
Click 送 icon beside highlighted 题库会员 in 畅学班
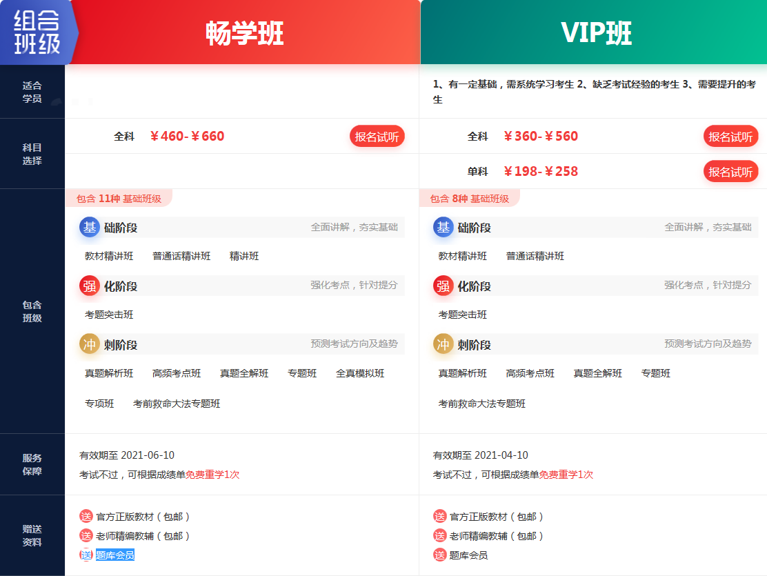[x=86, y=555]
